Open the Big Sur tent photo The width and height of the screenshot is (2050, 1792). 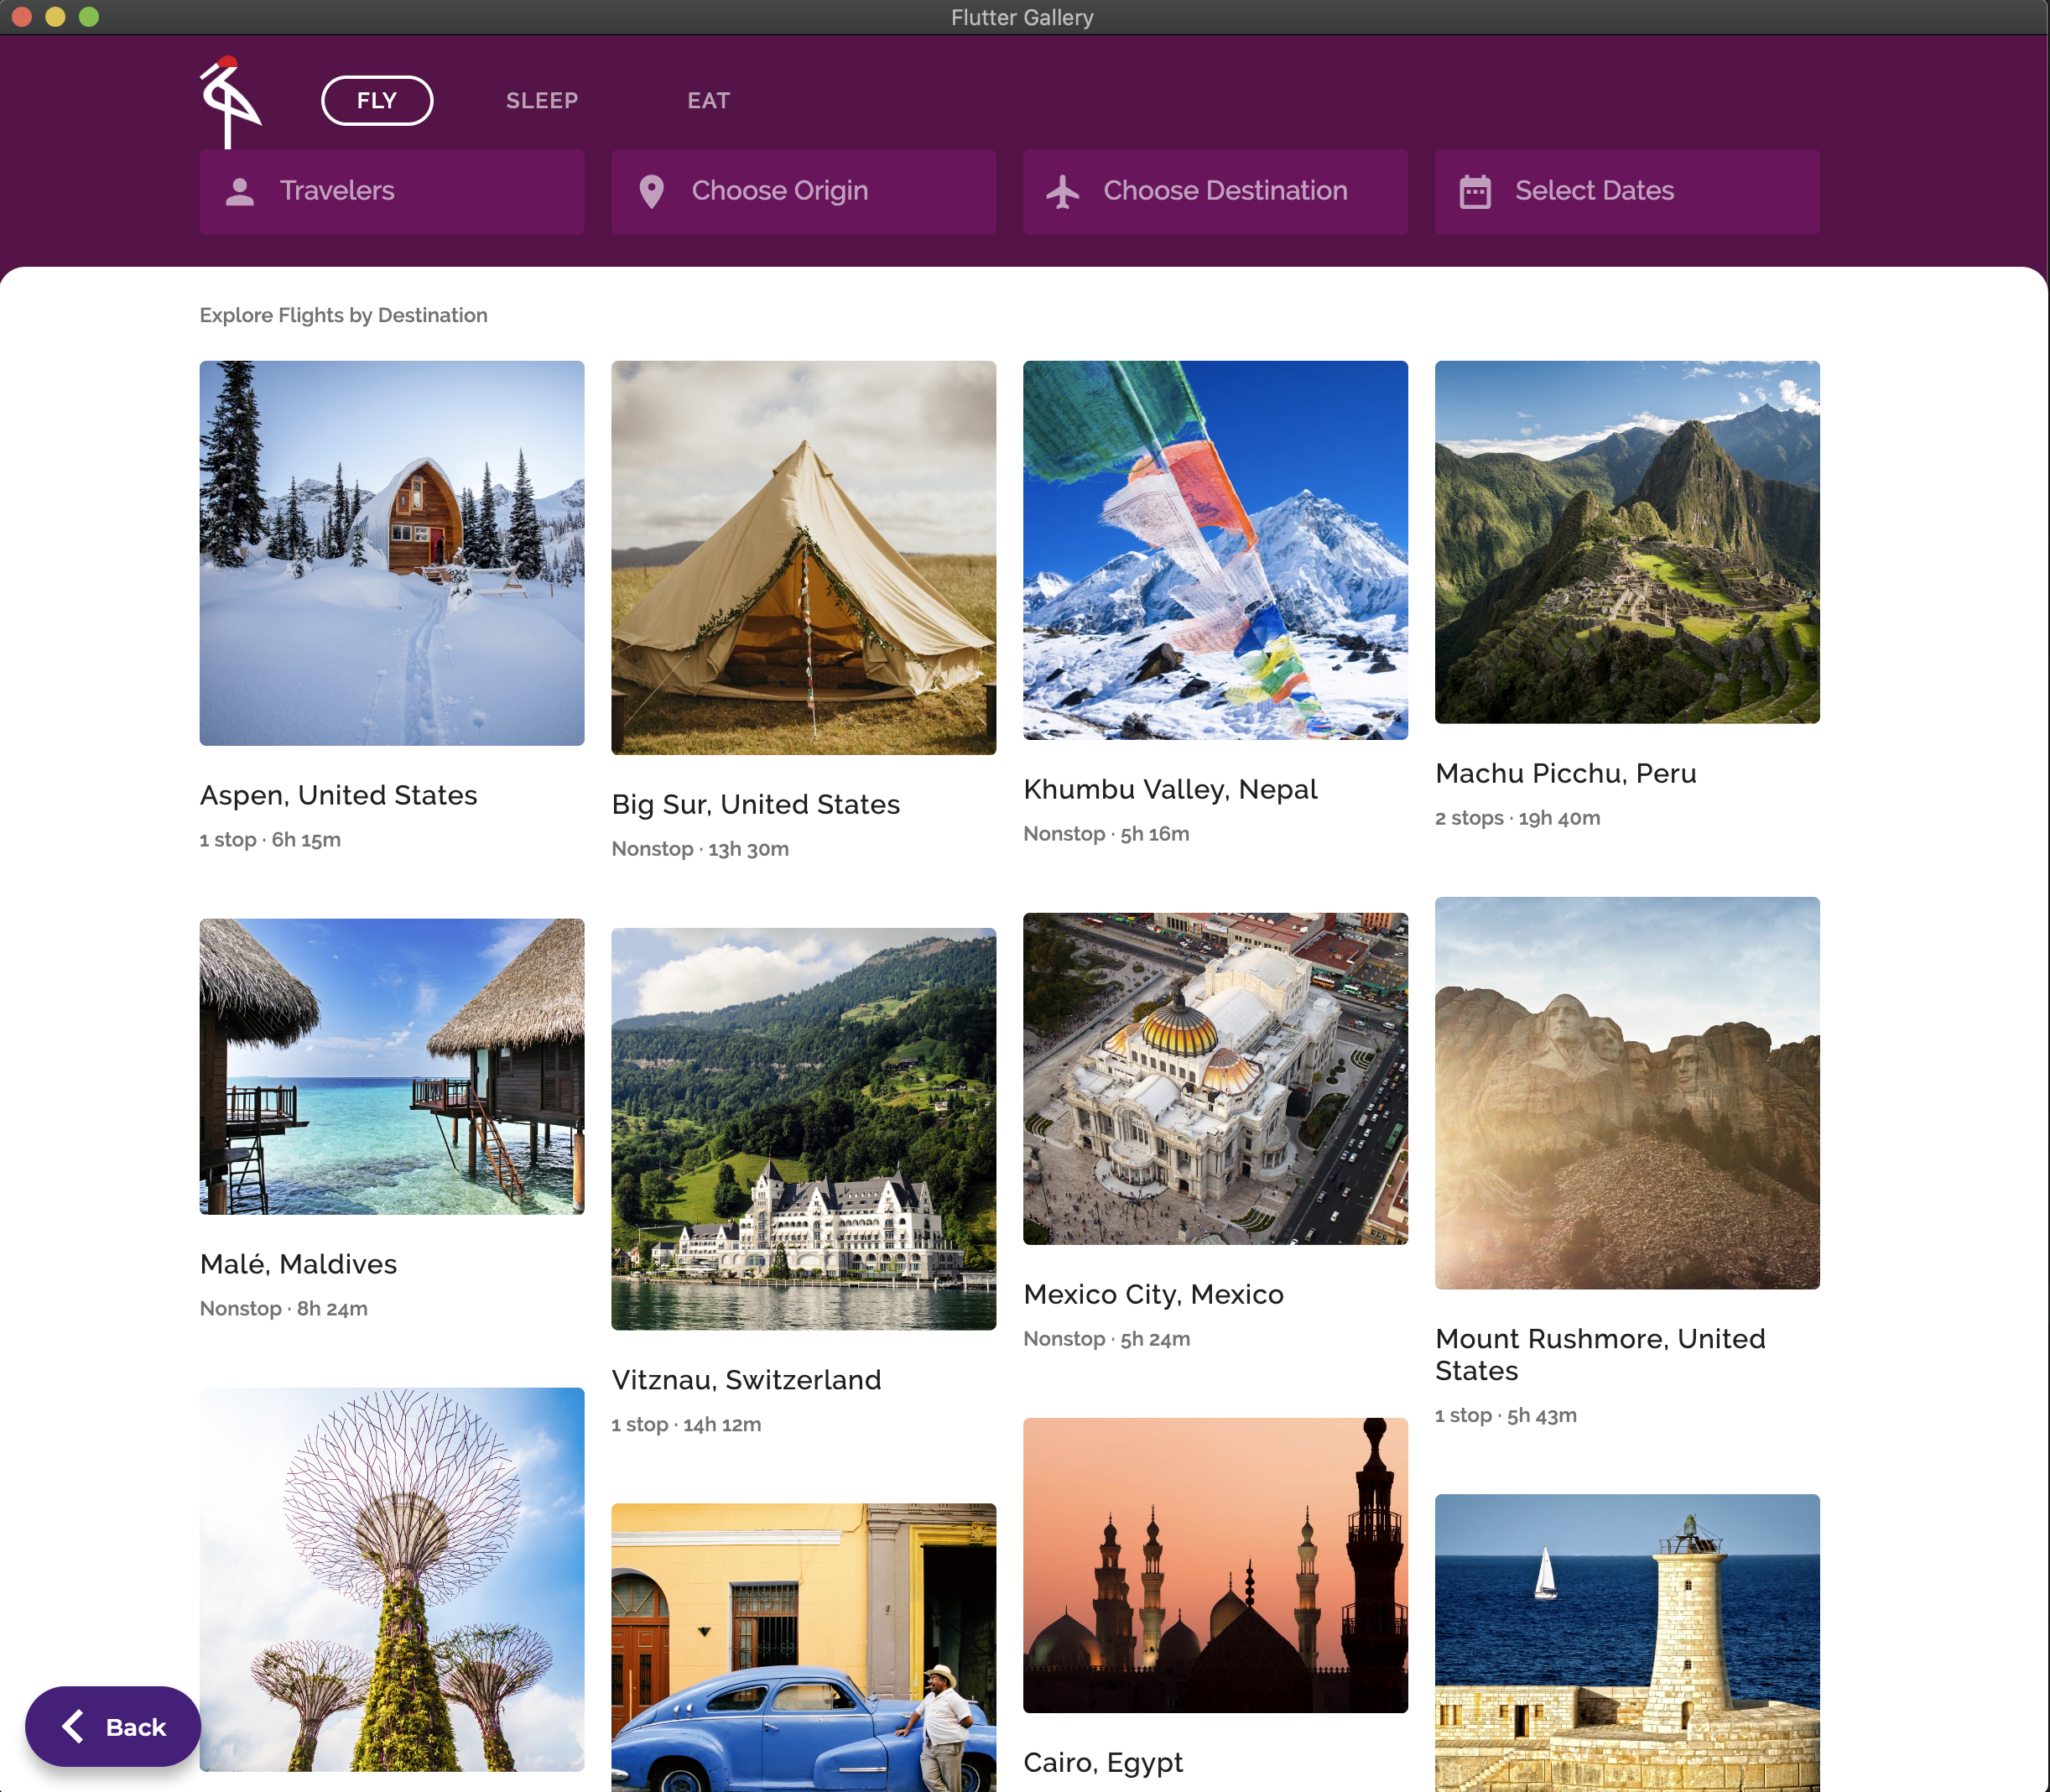click(803, 557)
